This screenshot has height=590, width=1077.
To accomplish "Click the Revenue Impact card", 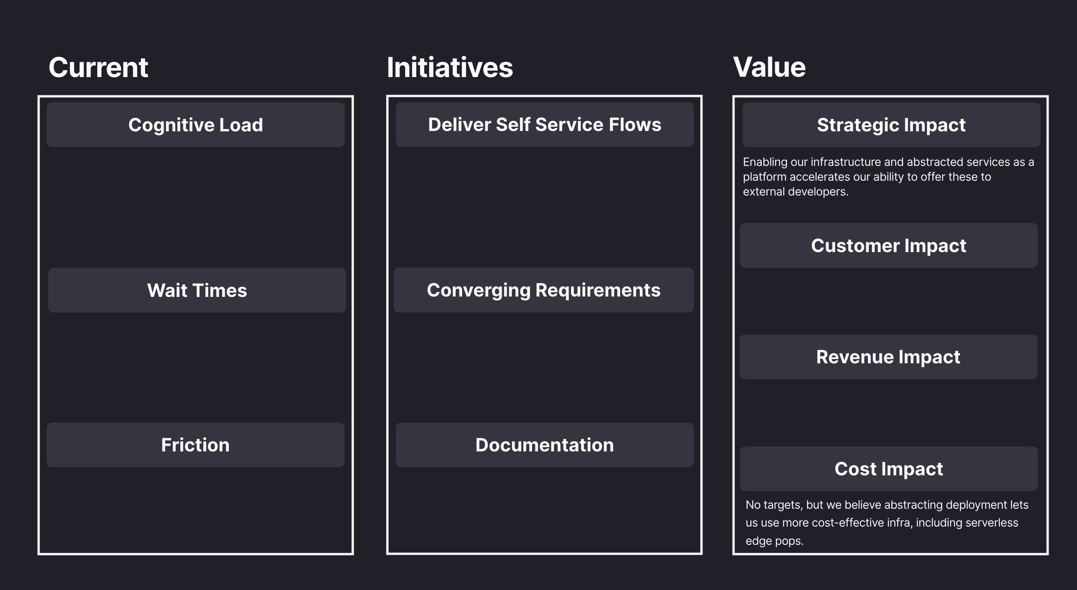I will pos(888,357).
